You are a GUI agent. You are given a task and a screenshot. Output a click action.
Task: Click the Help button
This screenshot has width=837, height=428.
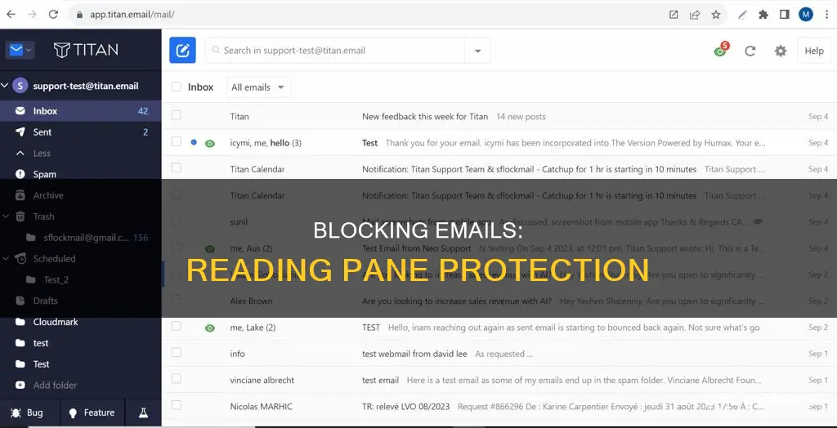pos(814,51)
